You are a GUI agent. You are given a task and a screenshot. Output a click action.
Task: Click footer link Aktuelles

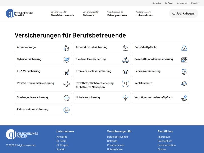(62, 137)
